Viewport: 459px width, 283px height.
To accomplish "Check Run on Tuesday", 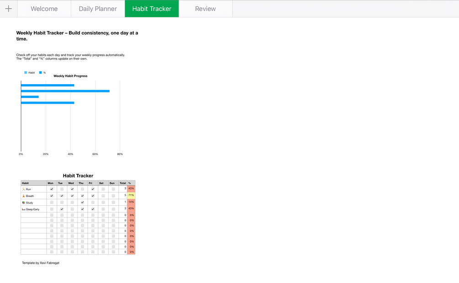I will click(62, 189).
